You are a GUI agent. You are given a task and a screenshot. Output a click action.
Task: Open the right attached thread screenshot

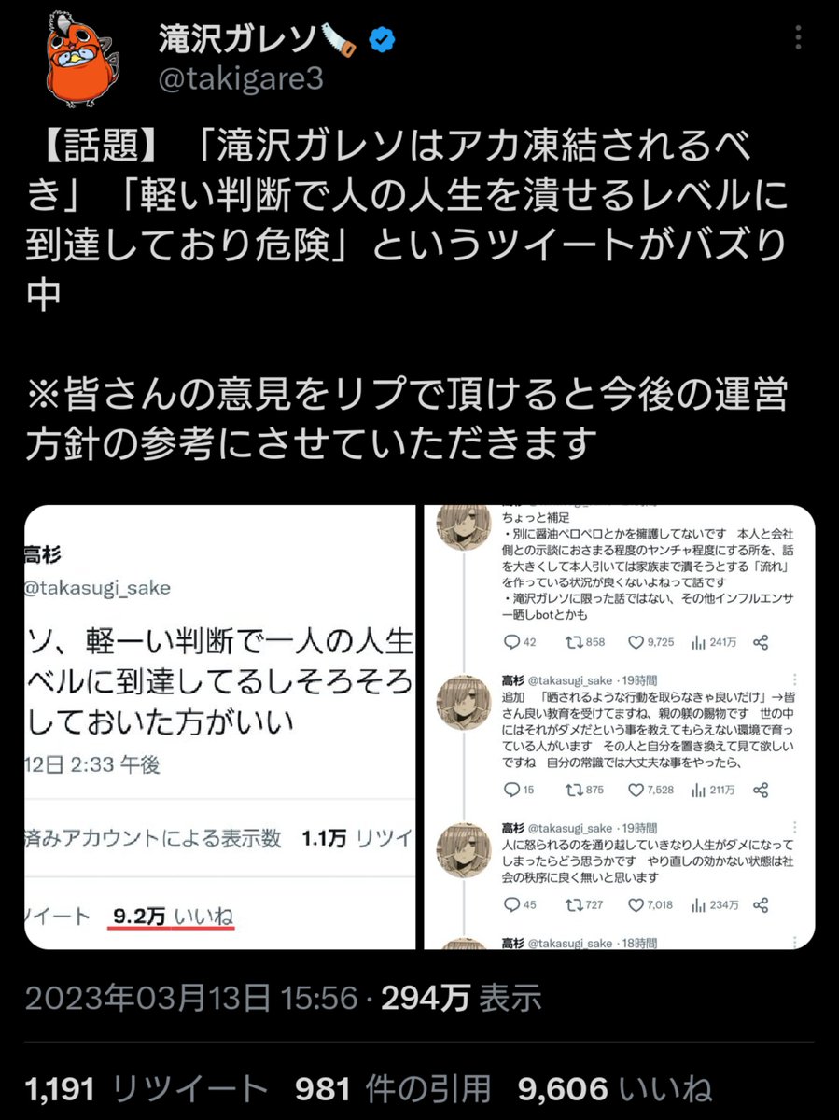(x=620, y=727)
